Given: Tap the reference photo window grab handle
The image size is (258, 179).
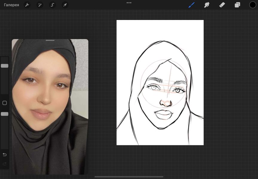Looking at the screenshot, I should click(50, 40).
